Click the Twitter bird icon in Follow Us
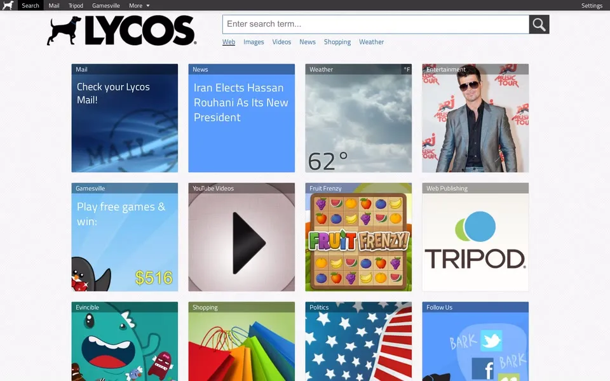This screenshot has width=610, height=381. [491, 340]
